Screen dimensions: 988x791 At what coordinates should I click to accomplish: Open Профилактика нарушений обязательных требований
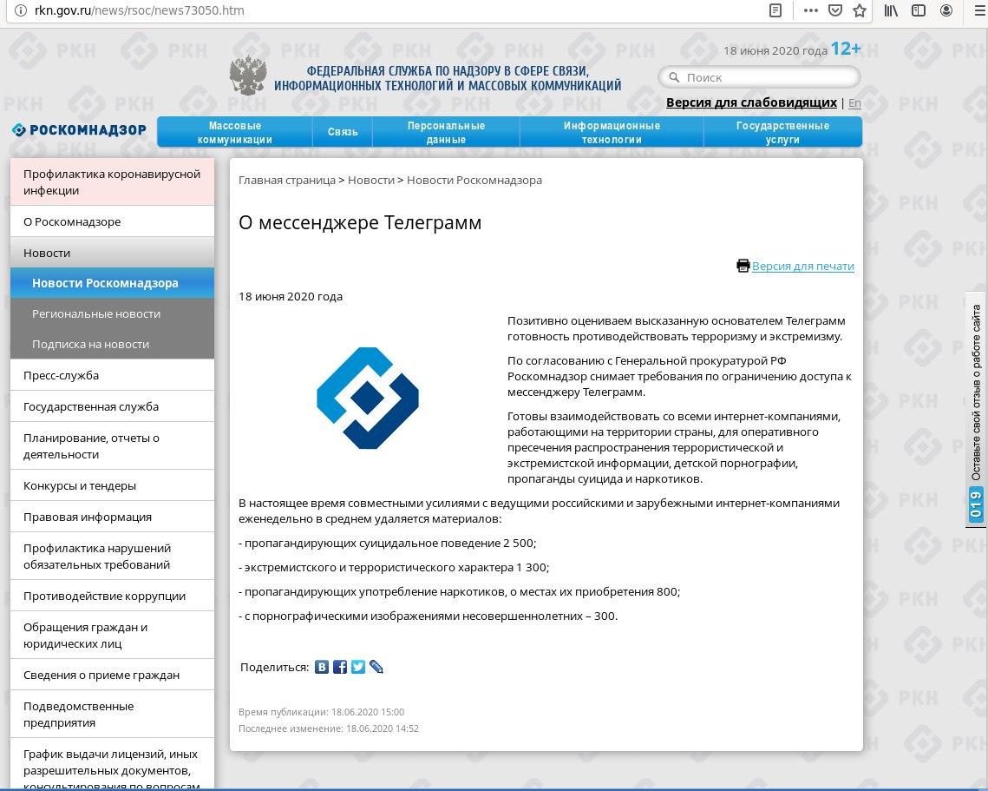point(112,557)
